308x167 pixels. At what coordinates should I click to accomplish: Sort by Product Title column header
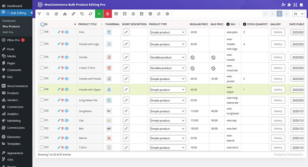[x=90, y=24]
